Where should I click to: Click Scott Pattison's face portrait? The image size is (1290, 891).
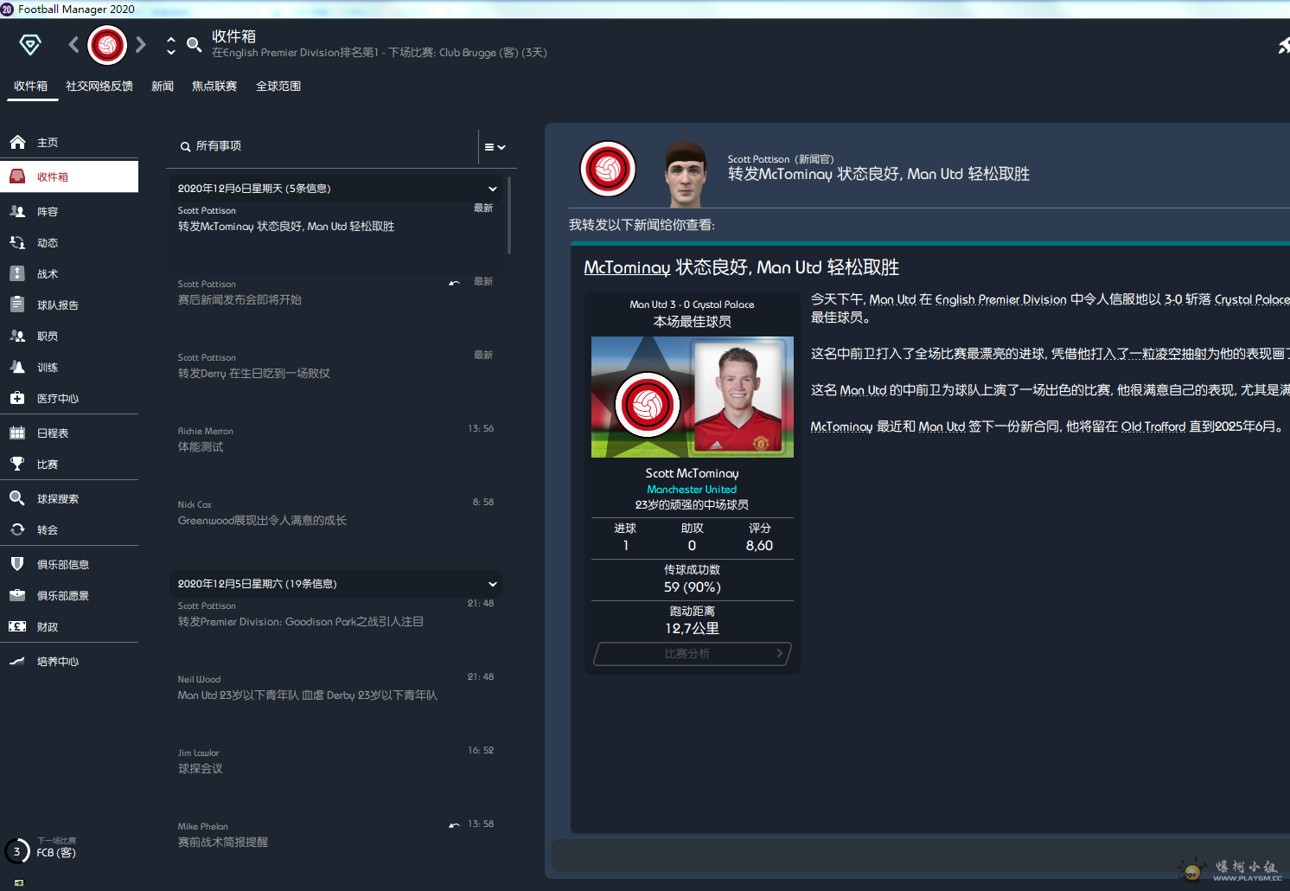(x=687, y=174)
